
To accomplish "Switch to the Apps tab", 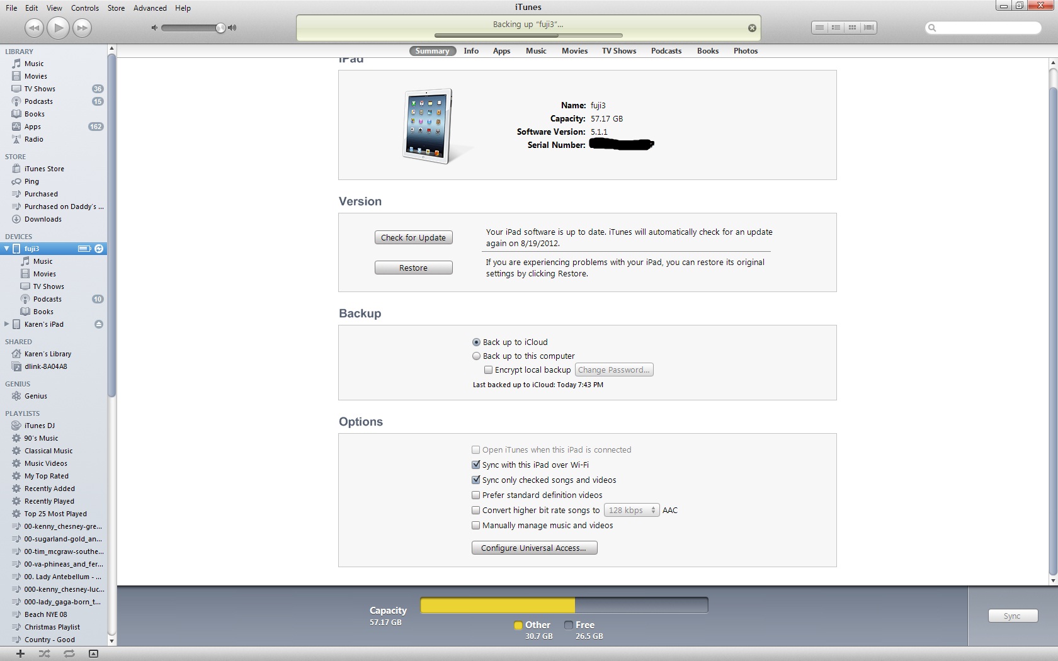I will [501, 51].
